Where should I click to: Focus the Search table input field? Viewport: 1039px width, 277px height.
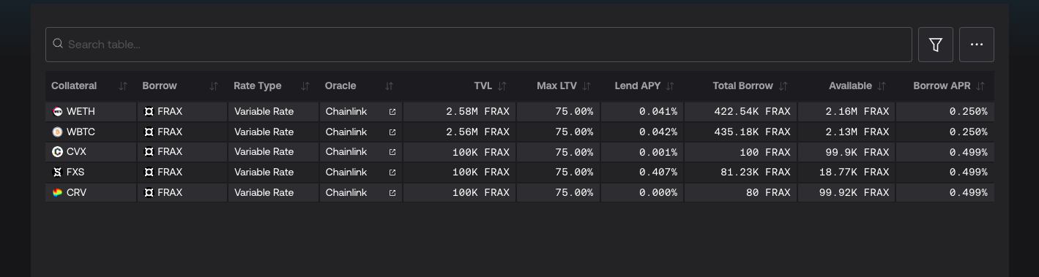pyautogui.click(x=479, y=45)
